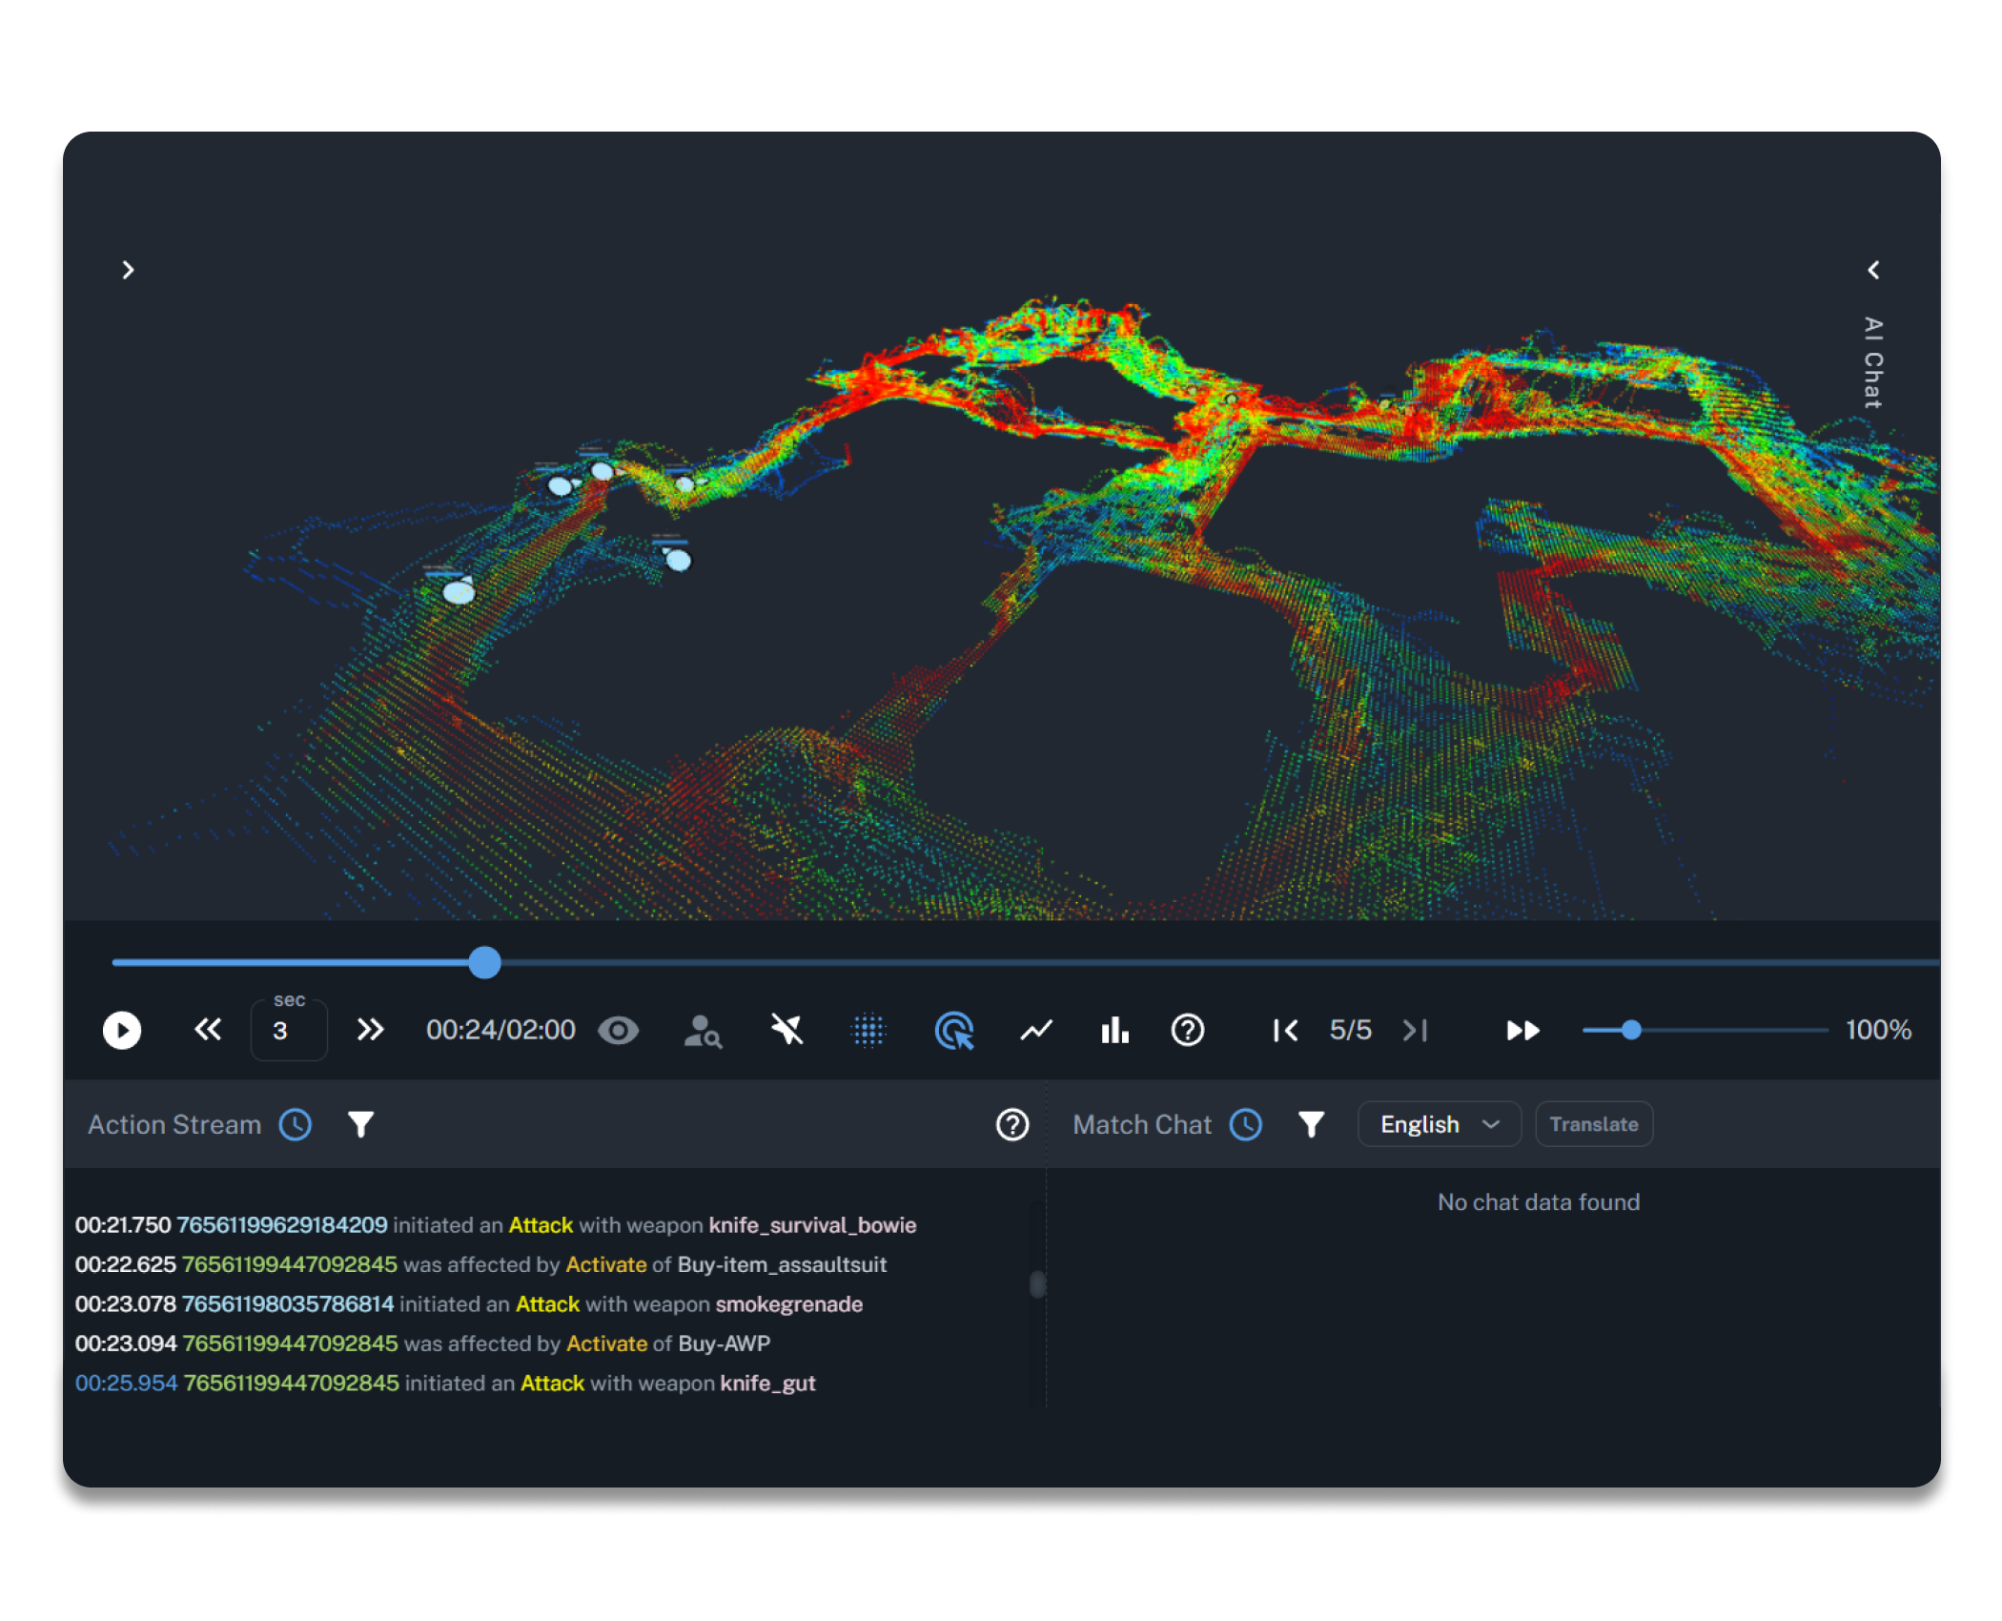2002x1621 pixels.
Task: Click the play button
Action: pos(122,1030)
